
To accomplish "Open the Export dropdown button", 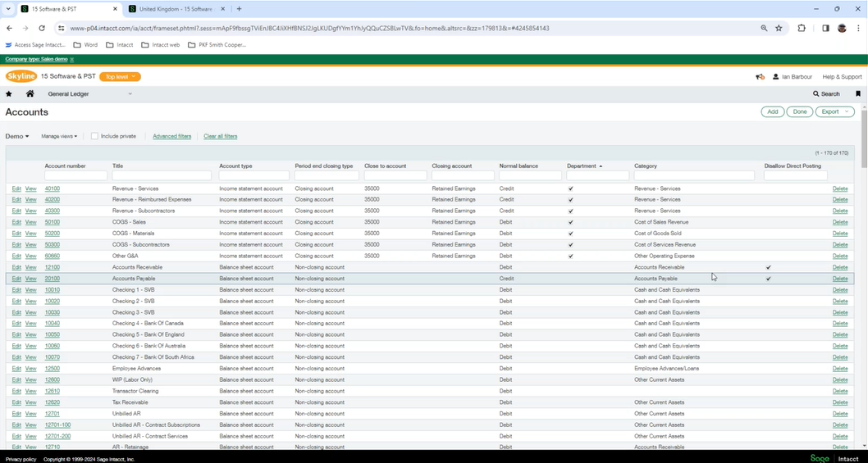I will [x=835, y=111].
